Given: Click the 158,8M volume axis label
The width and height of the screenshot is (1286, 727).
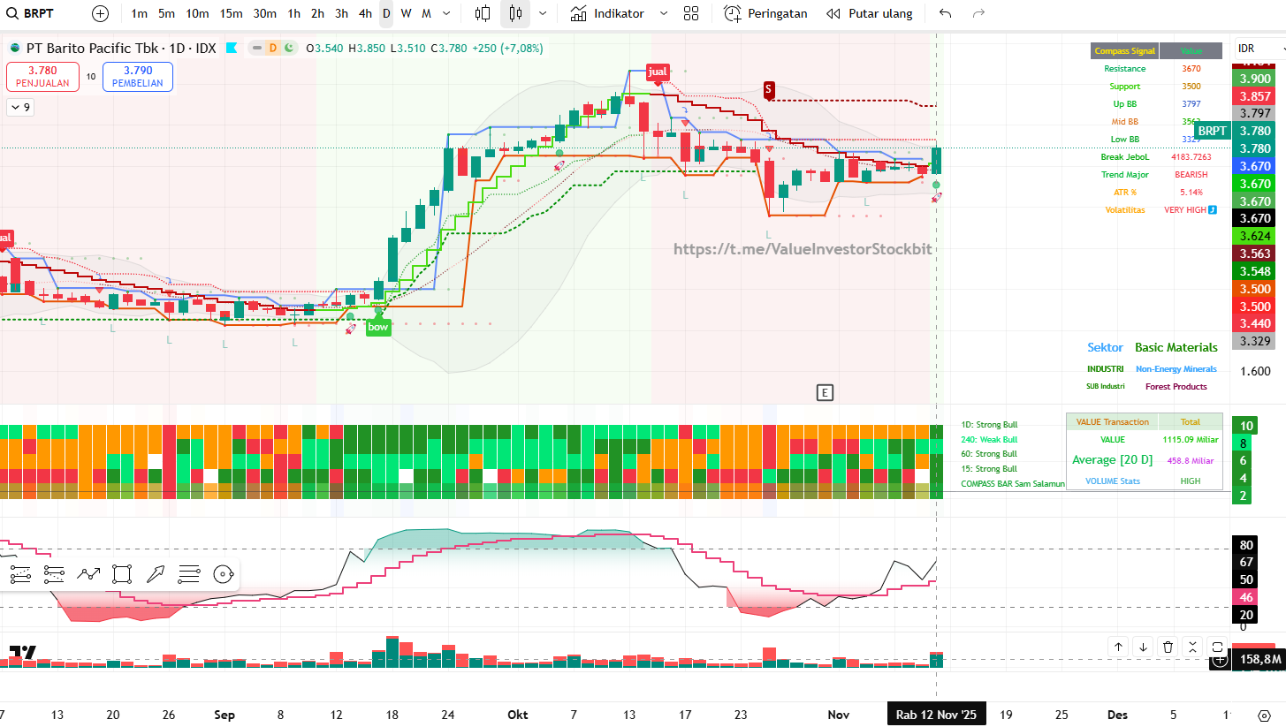Looking at the screenshot, I should click(x=1260, y=659).
